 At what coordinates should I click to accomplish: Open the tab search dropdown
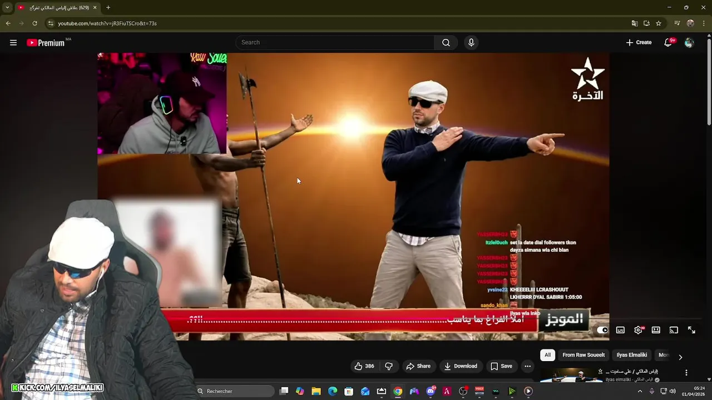pyautogui.click(x=7, y=8)
